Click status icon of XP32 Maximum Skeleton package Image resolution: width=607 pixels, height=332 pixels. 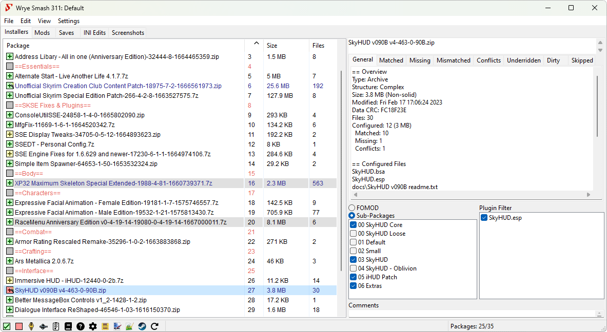pyautogui.click(x=10, y=183)
